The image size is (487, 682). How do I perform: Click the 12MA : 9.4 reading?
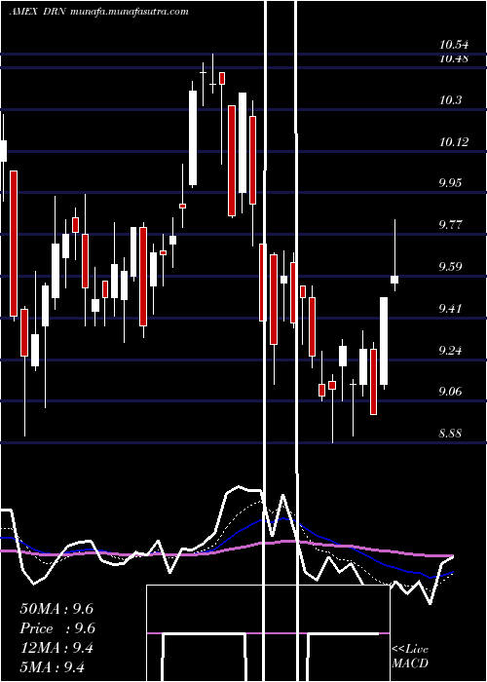pos(56,648)
